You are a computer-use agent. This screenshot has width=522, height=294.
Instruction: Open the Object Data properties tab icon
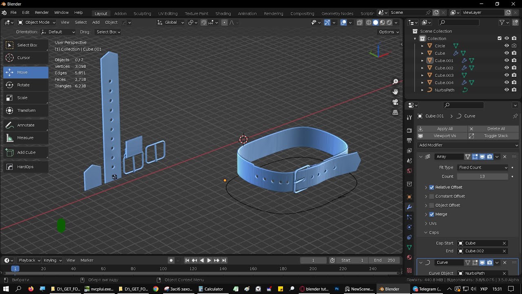point(409,247)
